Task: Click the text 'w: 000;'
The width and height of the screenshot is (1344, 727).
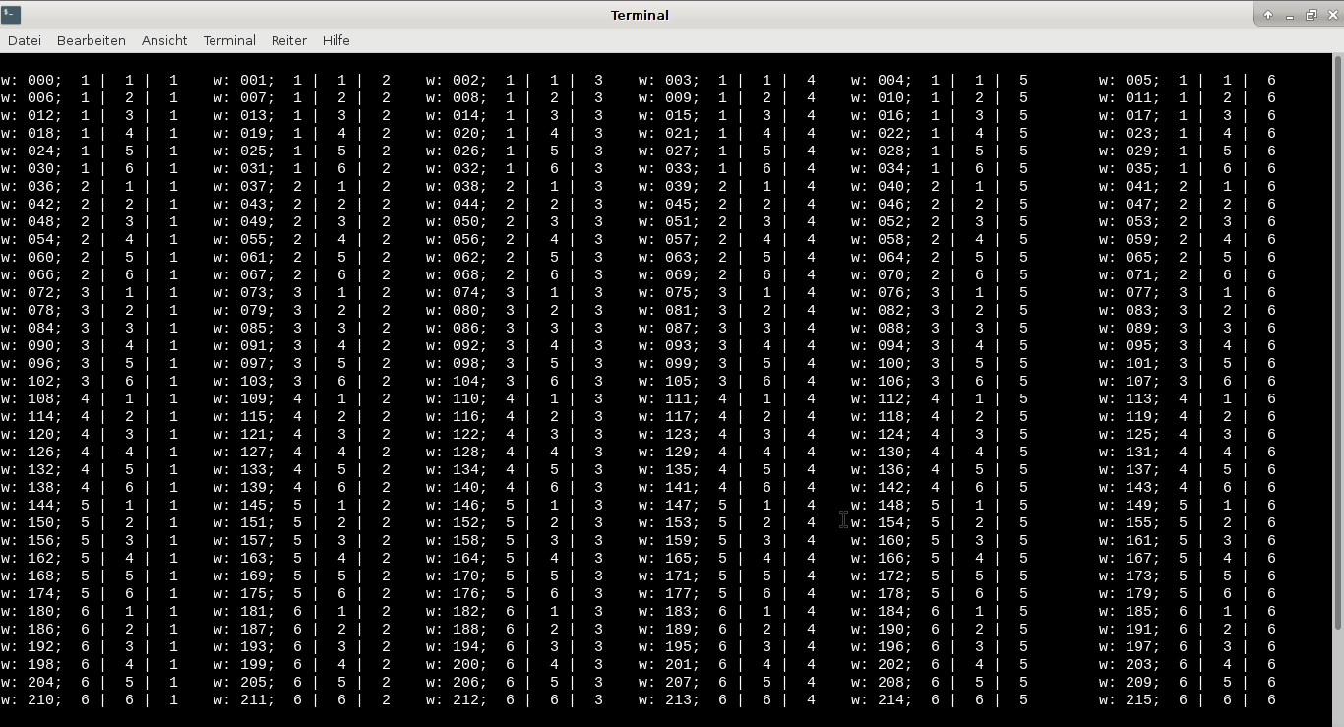Action: pos(31,80)
